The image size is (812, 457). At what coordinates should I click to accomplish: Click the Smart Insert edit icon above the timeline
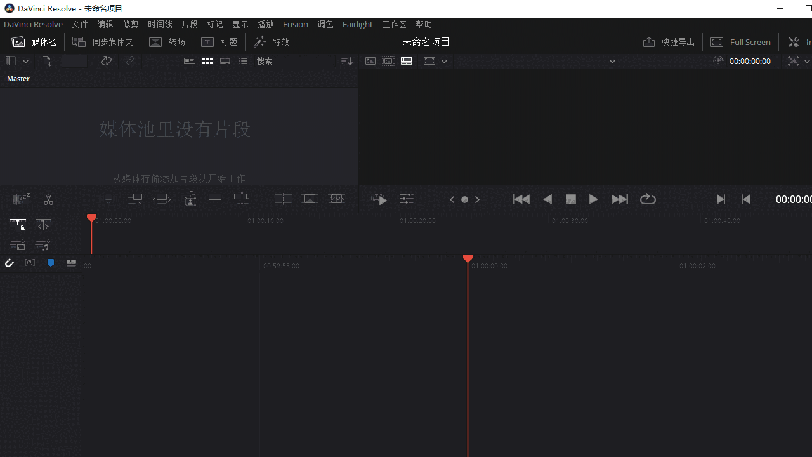click(x=108, y=199)
